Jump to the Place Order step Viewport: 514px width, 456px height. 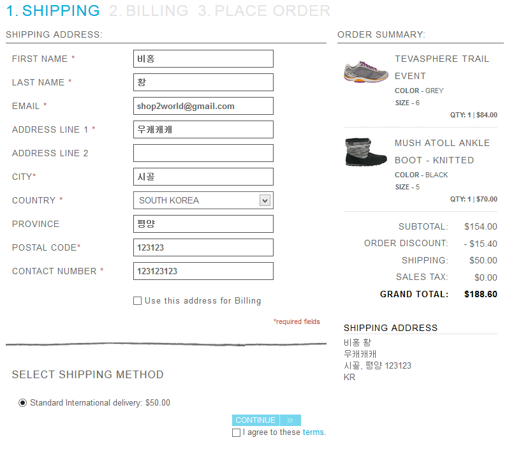(264, 11)
